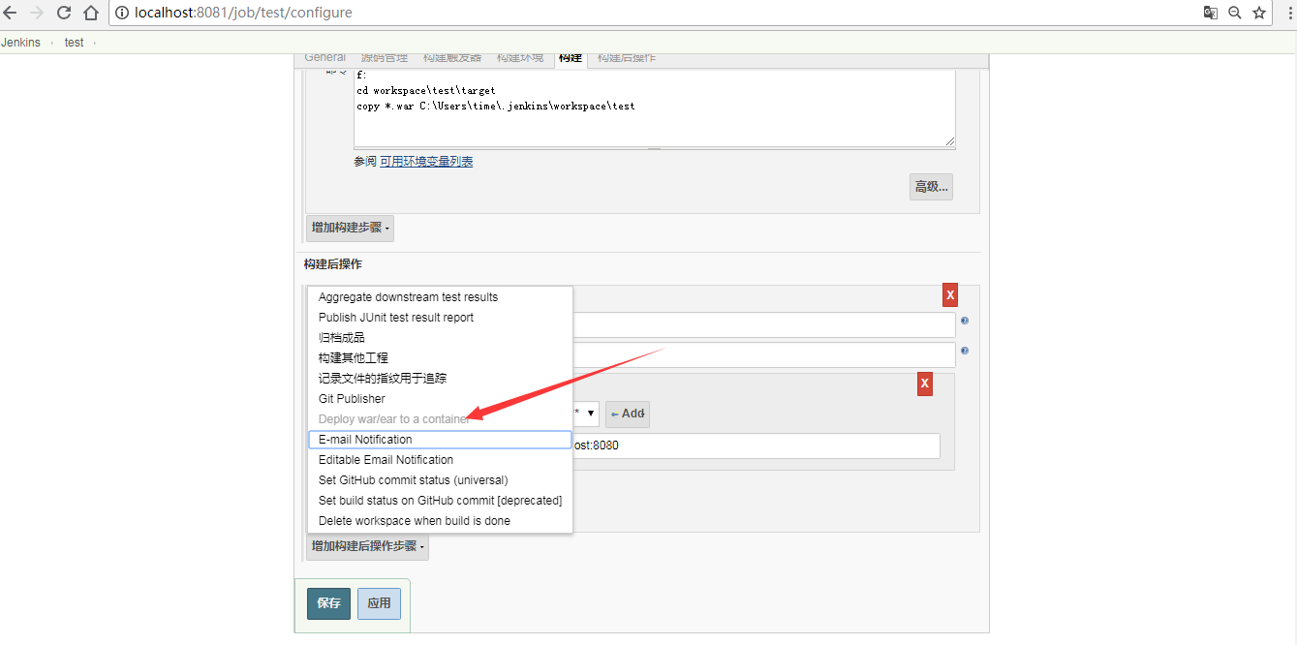Open the Chrome three-dot menu
The height and width of the screenshot is (645, 1297).
pos(1288,13)
